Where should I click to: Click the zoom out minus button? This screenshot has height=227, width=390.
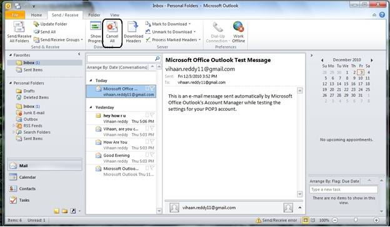(x=335, y=220)
